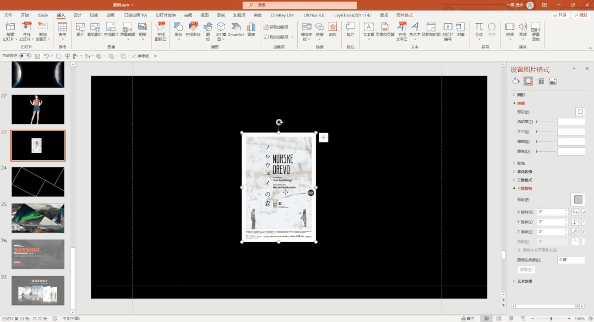Start 屏幕录制 screen recording
This screenshot has height=322, width=594.
pos(536,31)
